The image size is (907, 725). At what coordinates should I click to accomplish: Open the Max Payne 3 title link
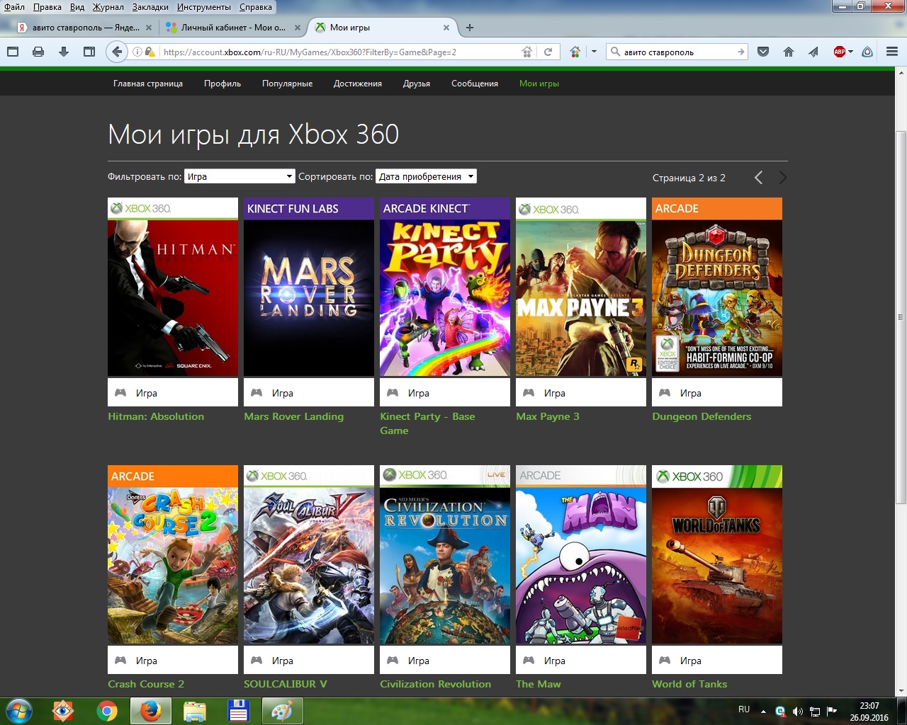click(548, 416)
